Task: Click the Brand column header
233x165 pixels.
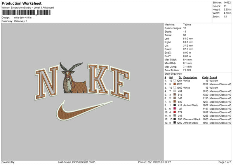Action: tap(213, 77)
